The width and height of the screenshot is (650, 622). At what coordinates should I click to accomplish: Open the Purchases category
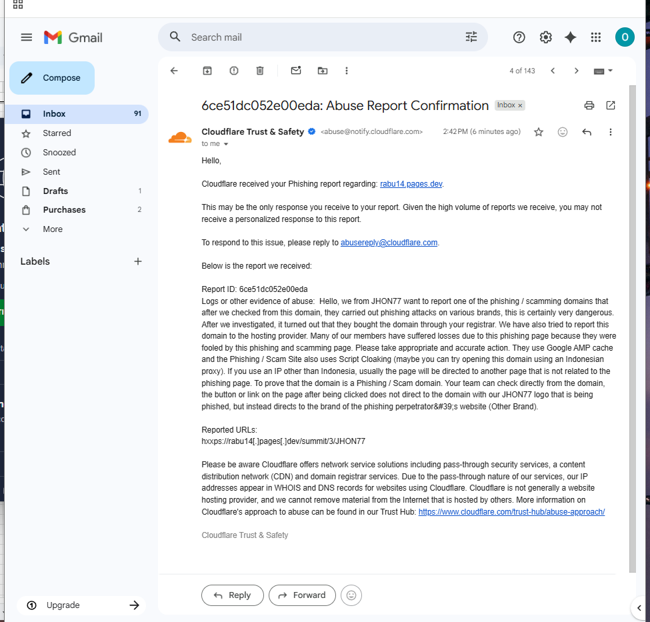[x=77, y=210]
